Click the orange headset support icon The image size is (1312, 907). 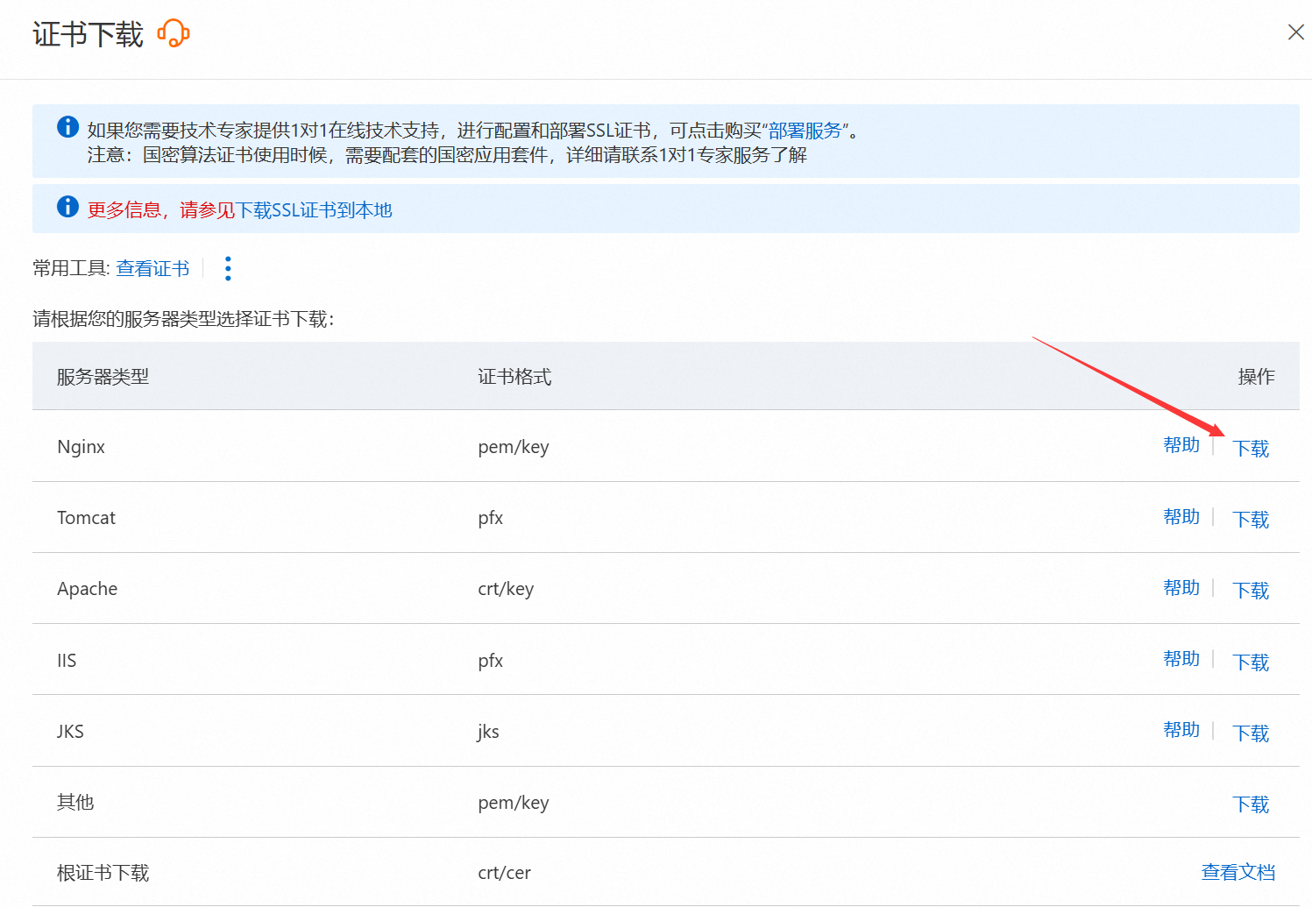point(174,33)
